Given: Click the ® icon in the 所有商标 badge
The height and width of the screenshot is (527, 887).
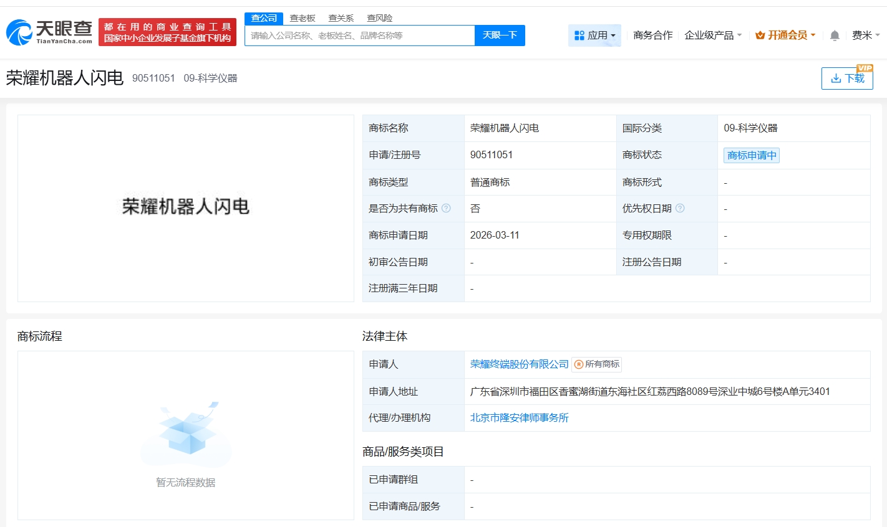Looking at the screenshot, I should pyautogui.click(x=578, y=364).
